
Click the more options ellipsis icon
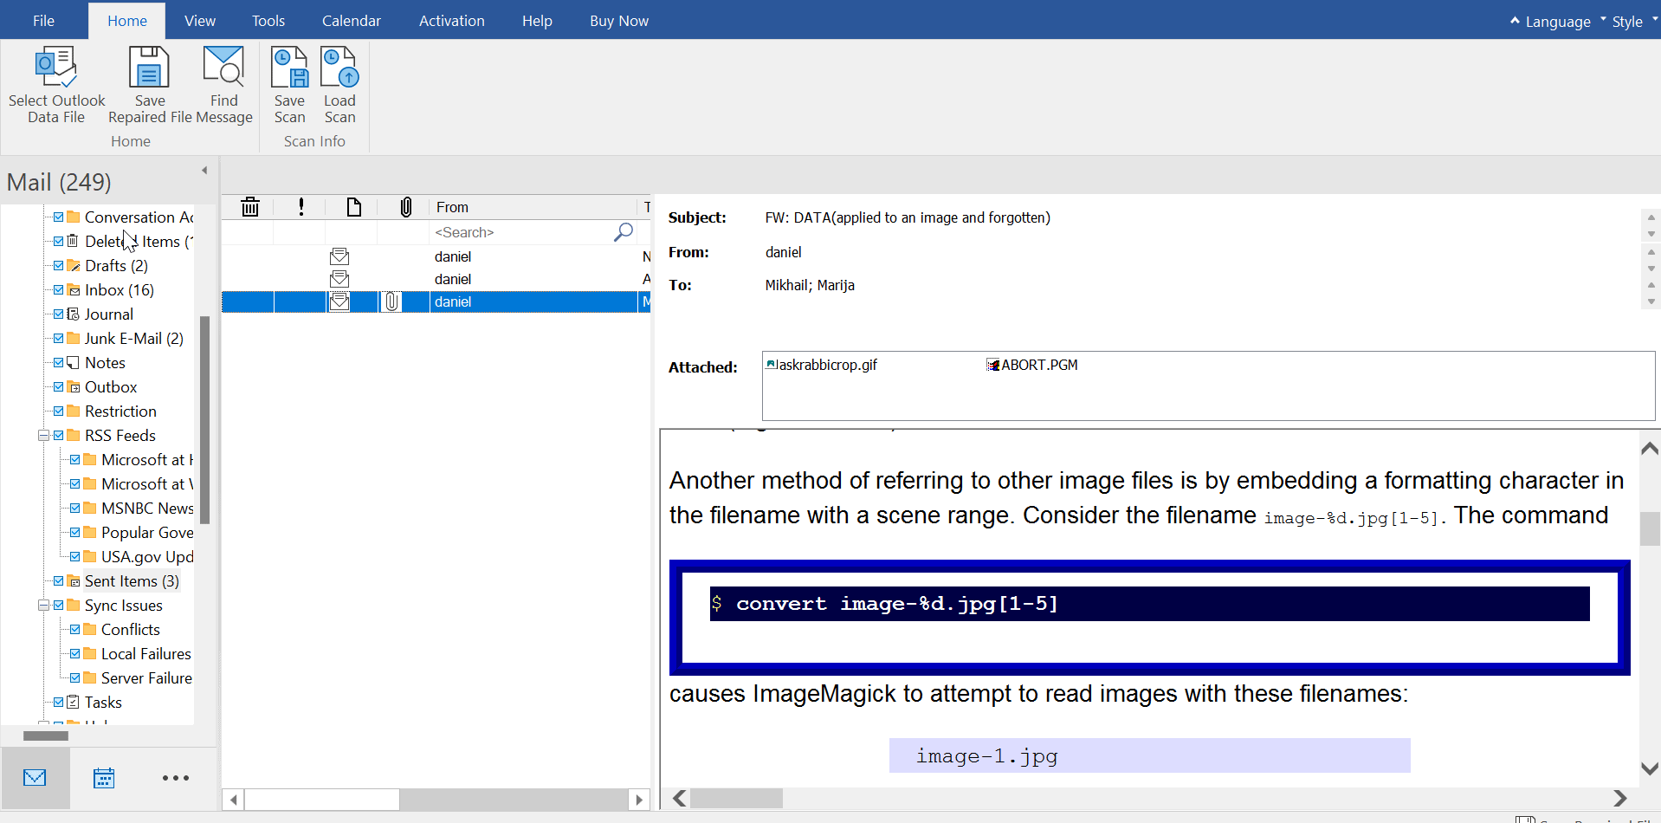(176, 778)
